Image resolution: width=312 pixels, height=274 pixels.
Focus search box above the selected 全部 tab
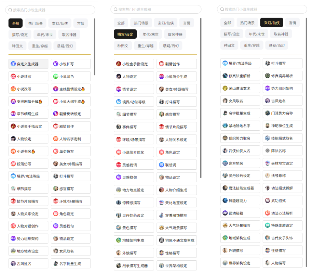point(50,10)
